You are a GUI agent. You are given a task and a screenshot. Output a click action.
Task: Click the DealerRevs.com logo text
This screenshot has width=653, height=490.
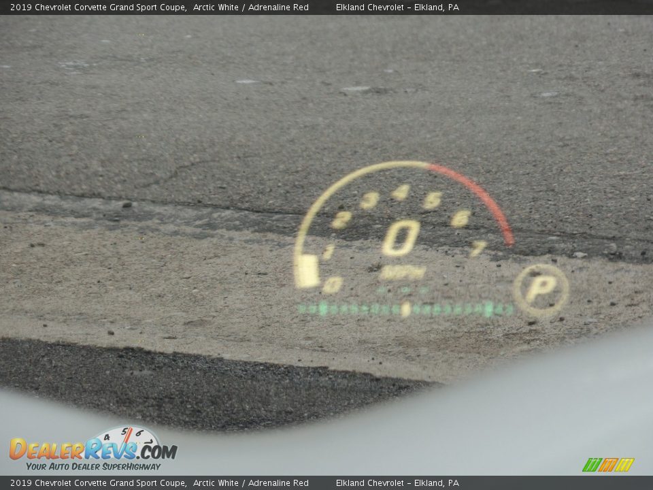(93, 451)
